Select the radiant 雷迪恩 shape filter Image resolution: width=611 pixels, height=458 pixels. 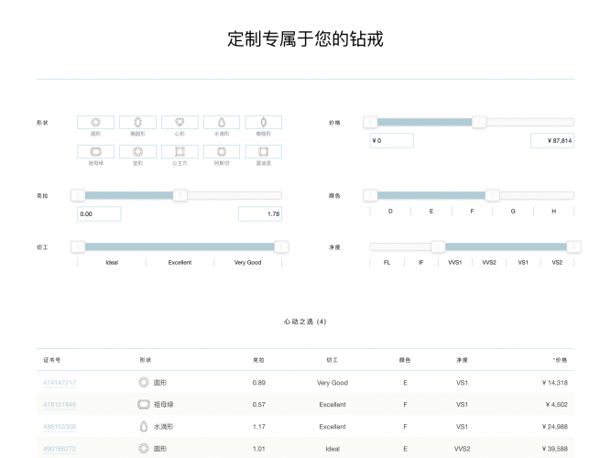click(264, 152)
